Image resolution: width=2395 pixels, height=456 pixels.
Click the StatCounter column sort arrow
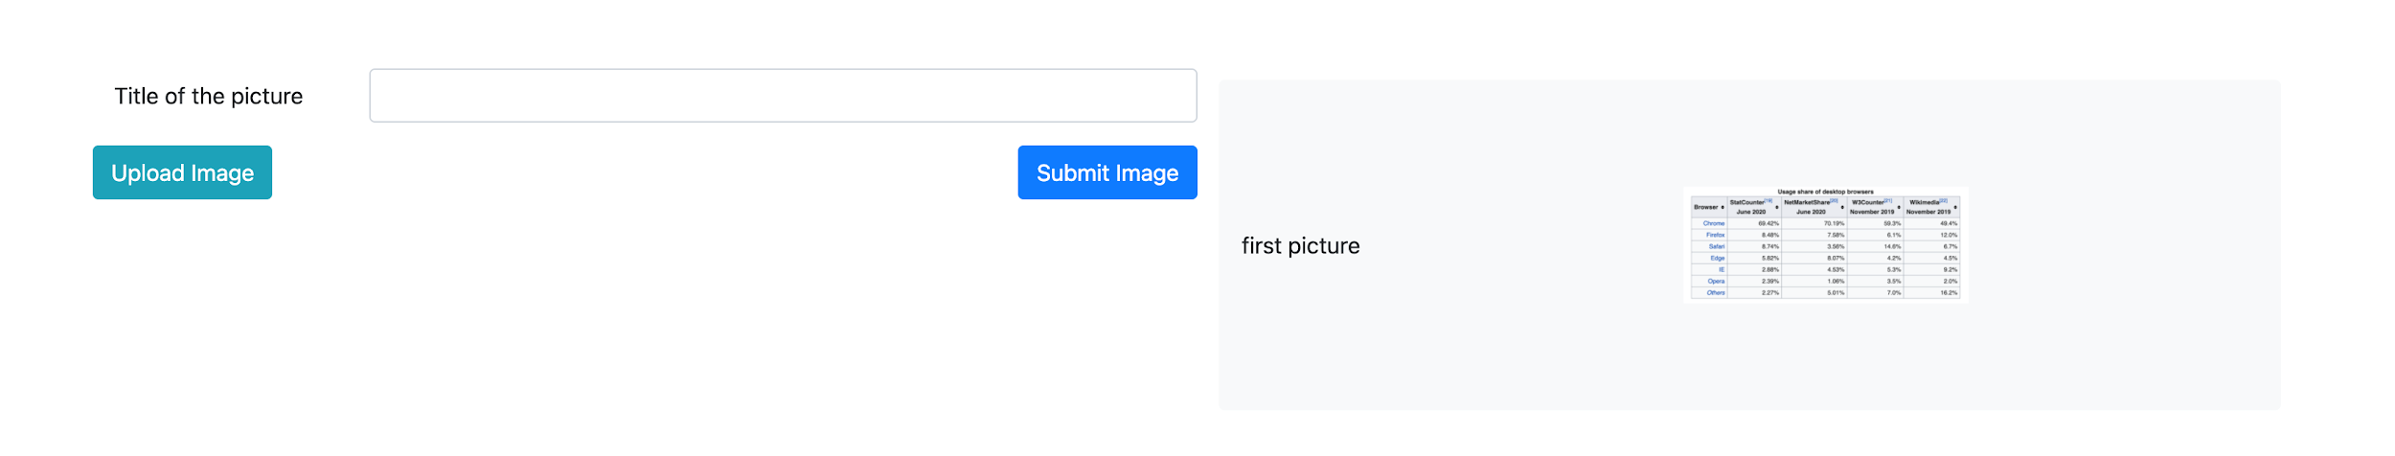coord(1776,207)
